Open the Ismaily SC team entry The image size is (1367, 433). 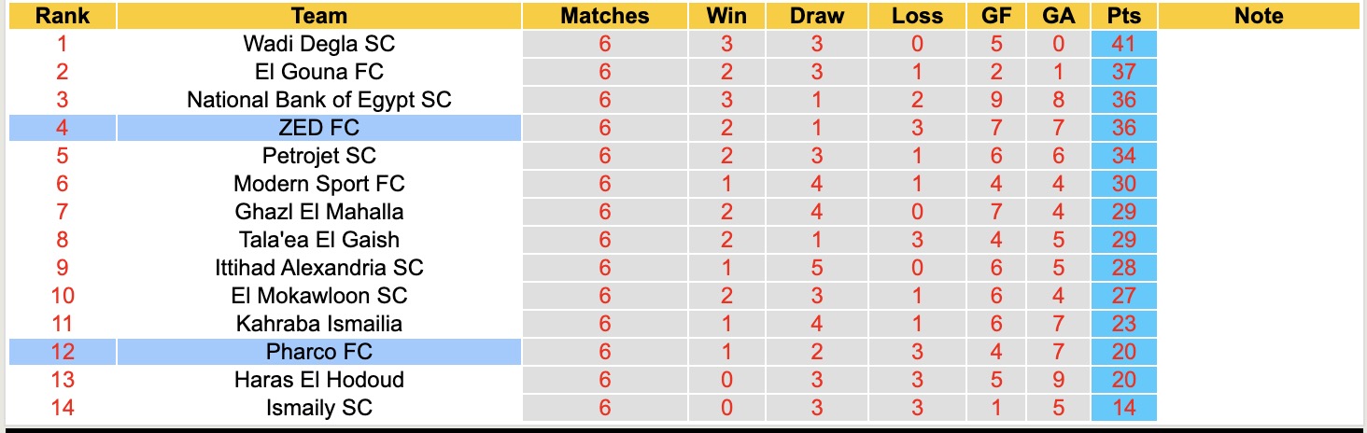click(x=318, y=408)
